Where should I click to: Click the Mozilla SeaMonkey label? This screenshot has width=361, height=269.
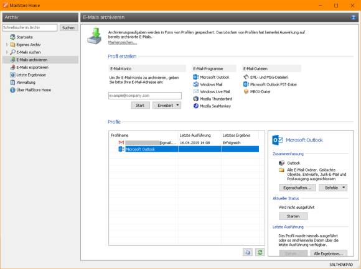click(x=215, y=106)
